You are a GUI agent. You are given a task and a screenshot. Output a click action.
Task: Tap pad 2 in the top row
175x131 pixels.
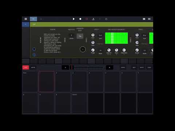(63, 81)
